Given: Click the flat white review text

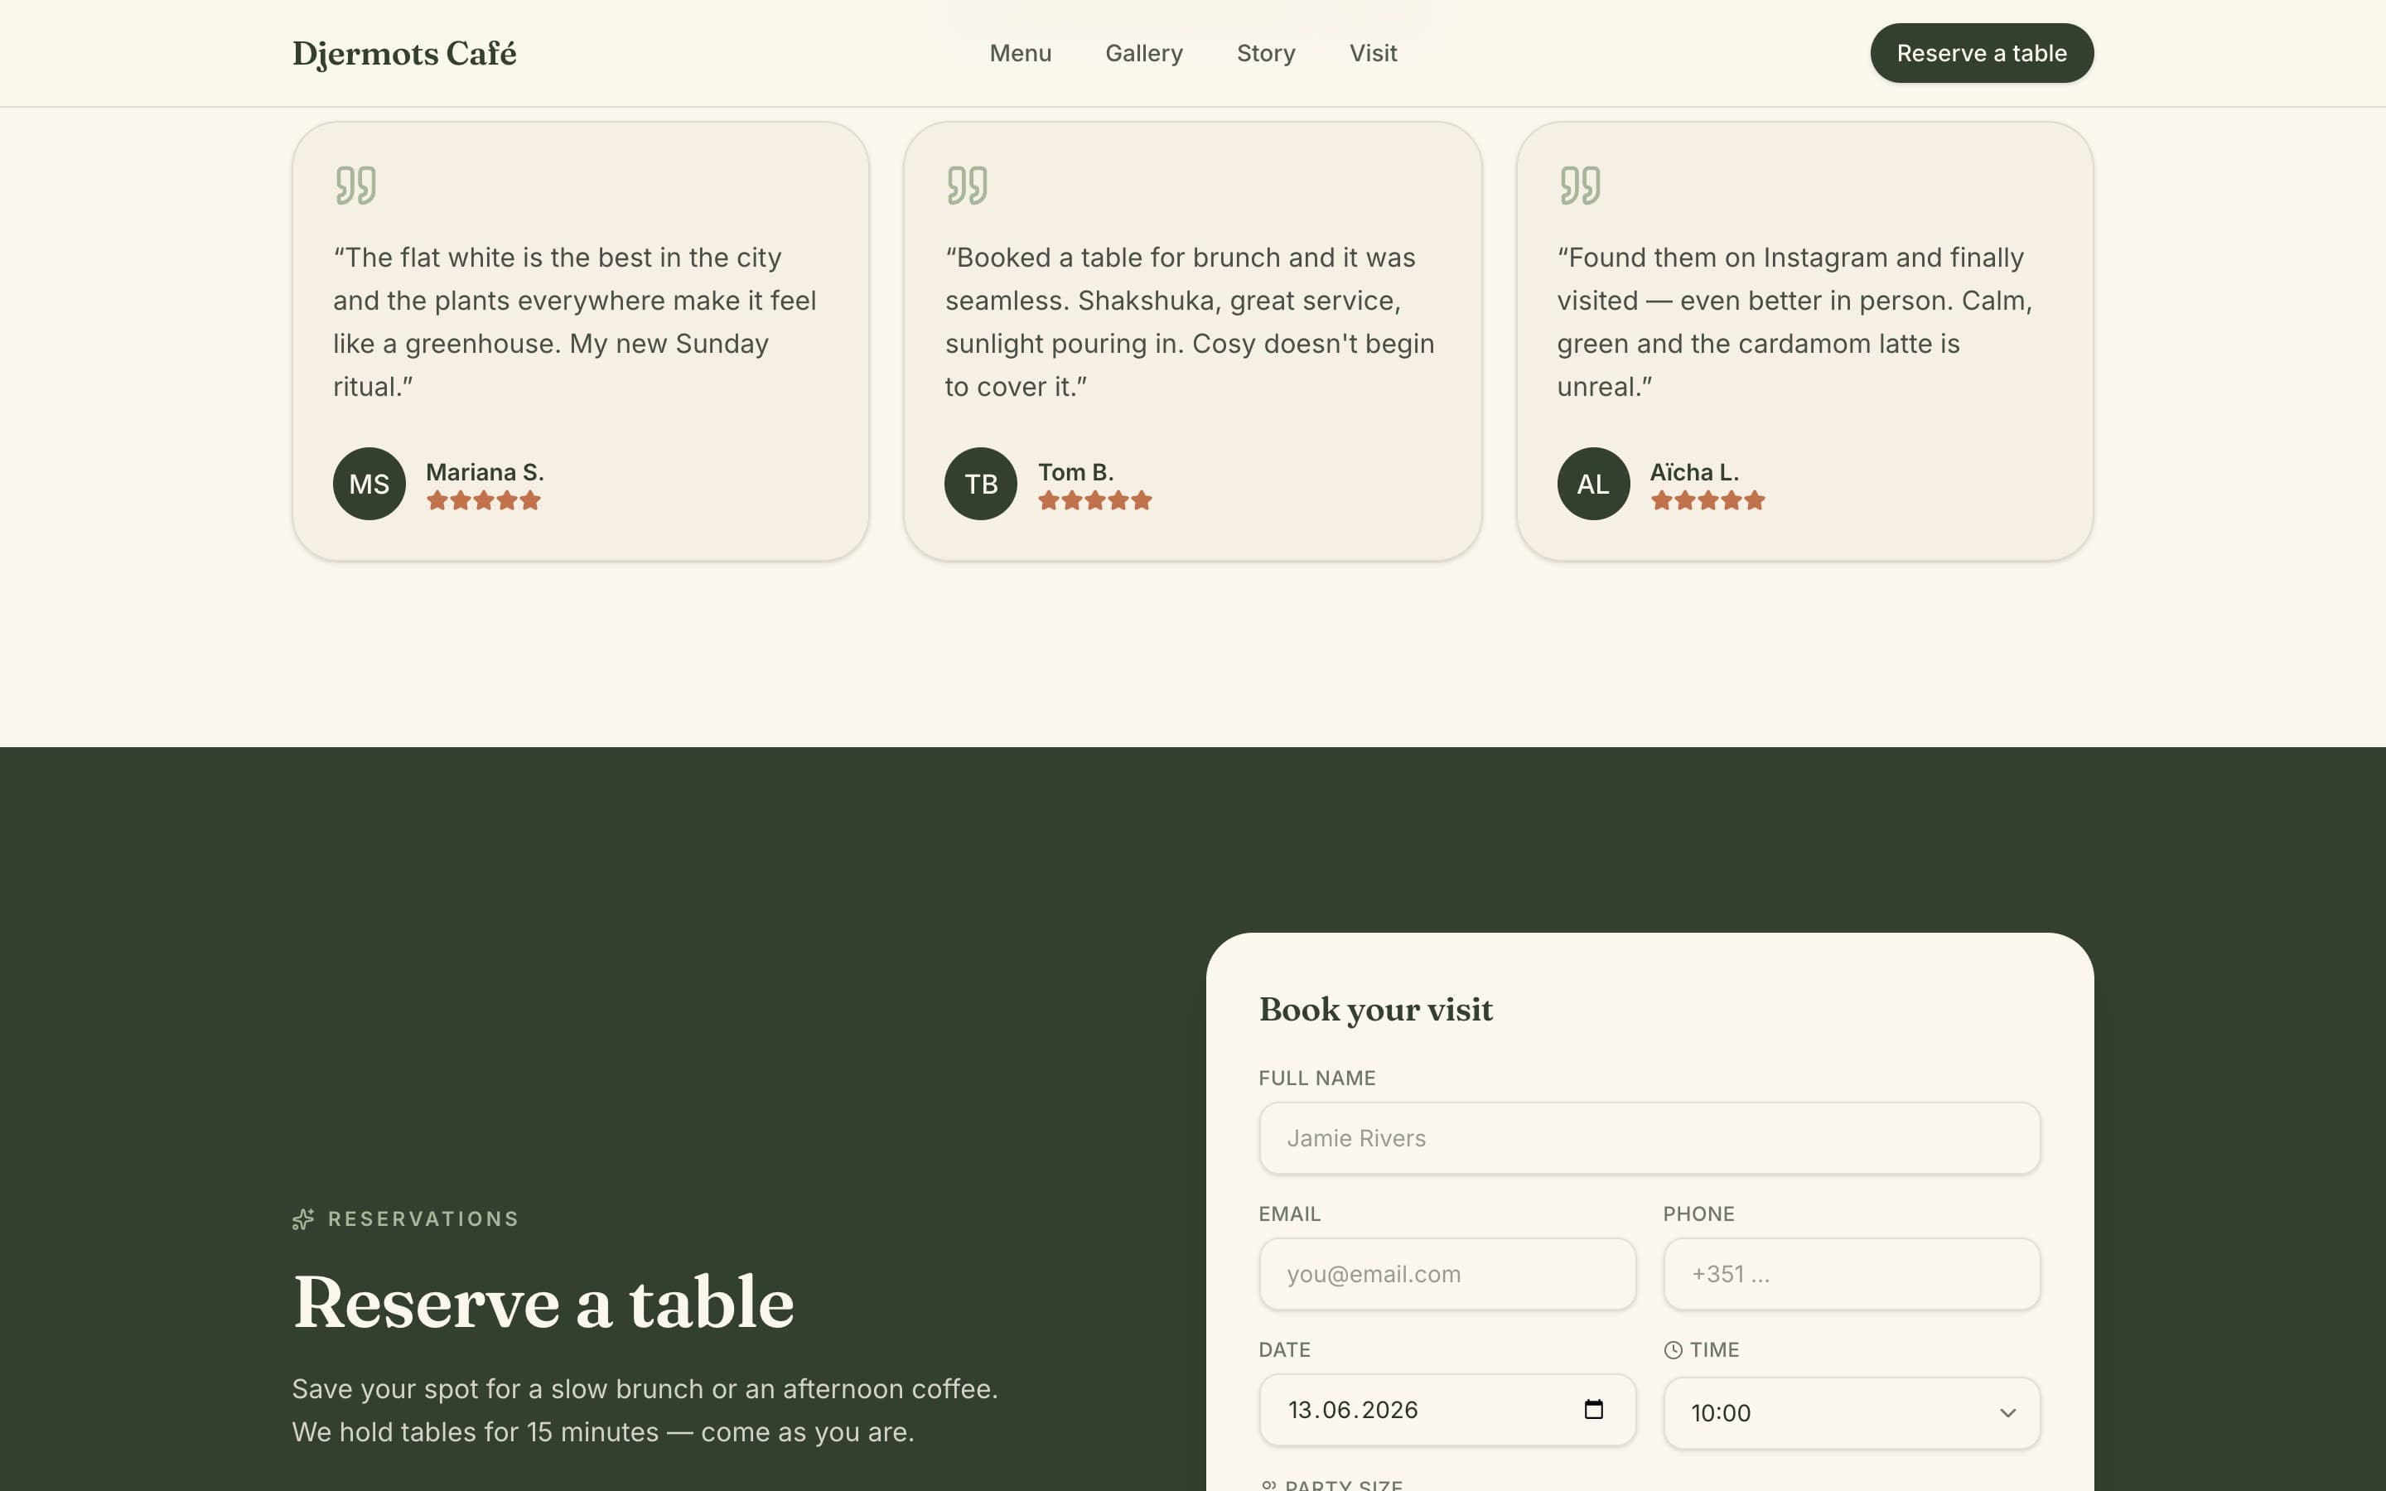Looking at the screenshot, I should point(575,321).
